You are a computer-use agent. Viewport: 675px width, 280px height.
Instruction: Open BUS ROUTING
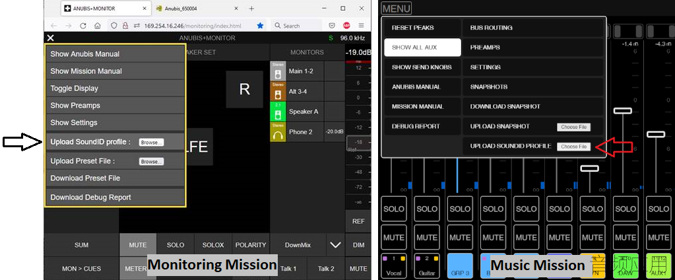point(533,28)
